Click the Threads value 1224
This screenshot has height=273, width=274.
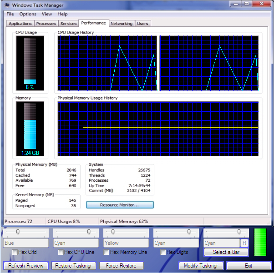[x=146, y=175]
